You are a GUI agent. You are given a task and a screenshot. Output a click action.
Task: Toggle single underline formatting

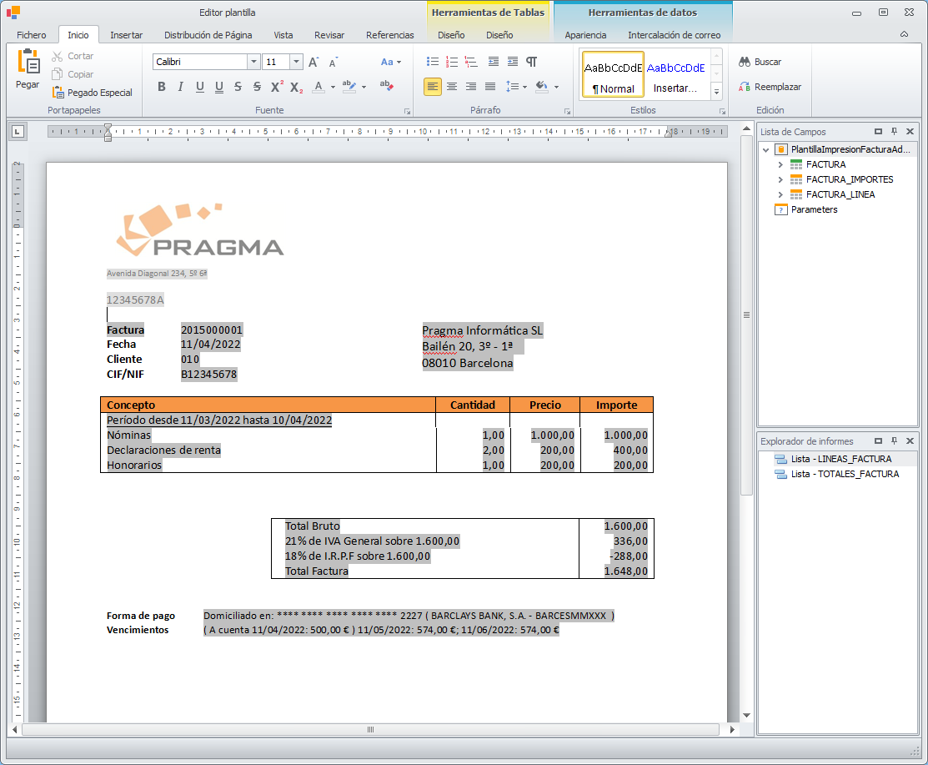click(200, 87)
